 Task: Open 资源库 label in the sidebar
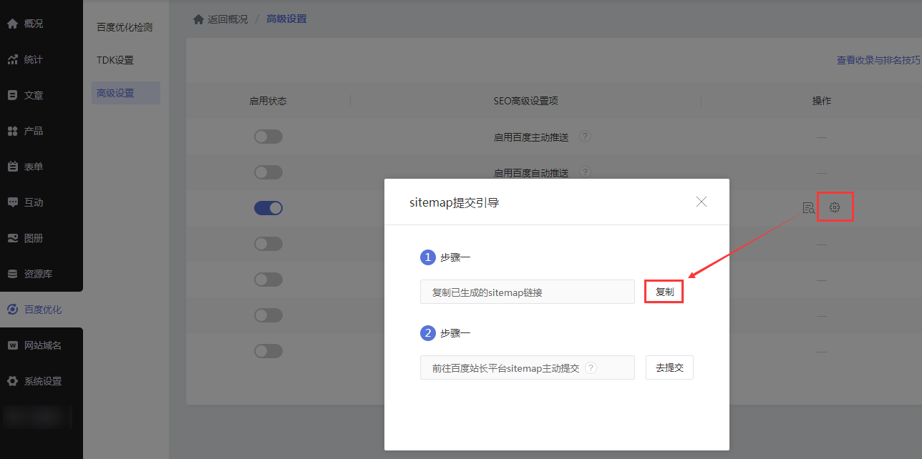[39, 274]
